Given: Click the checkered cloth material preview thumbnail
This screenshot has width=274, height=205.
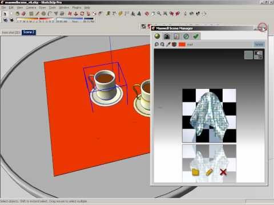Looking at the screenshot, I should pyautogui.click(x=209, y=116).
